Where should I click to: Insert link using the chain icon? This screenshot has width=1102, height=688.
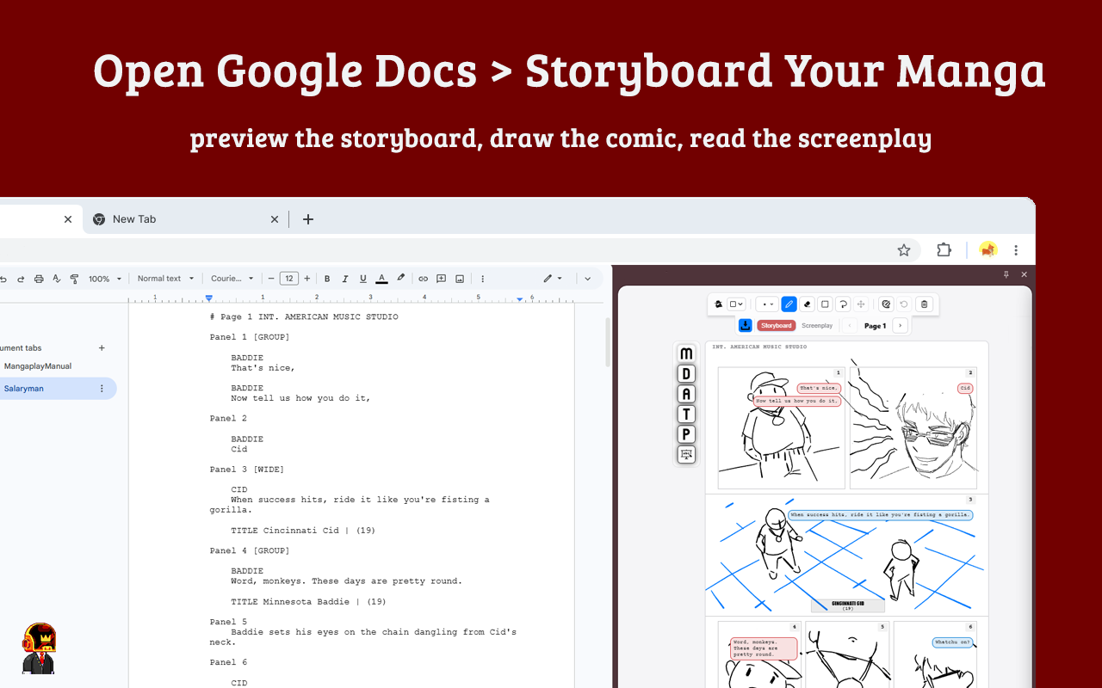pos(423,279)
